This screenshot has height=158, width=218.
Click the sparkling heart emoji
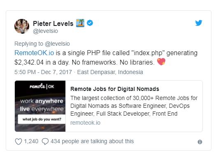click(x=161, y=62)
